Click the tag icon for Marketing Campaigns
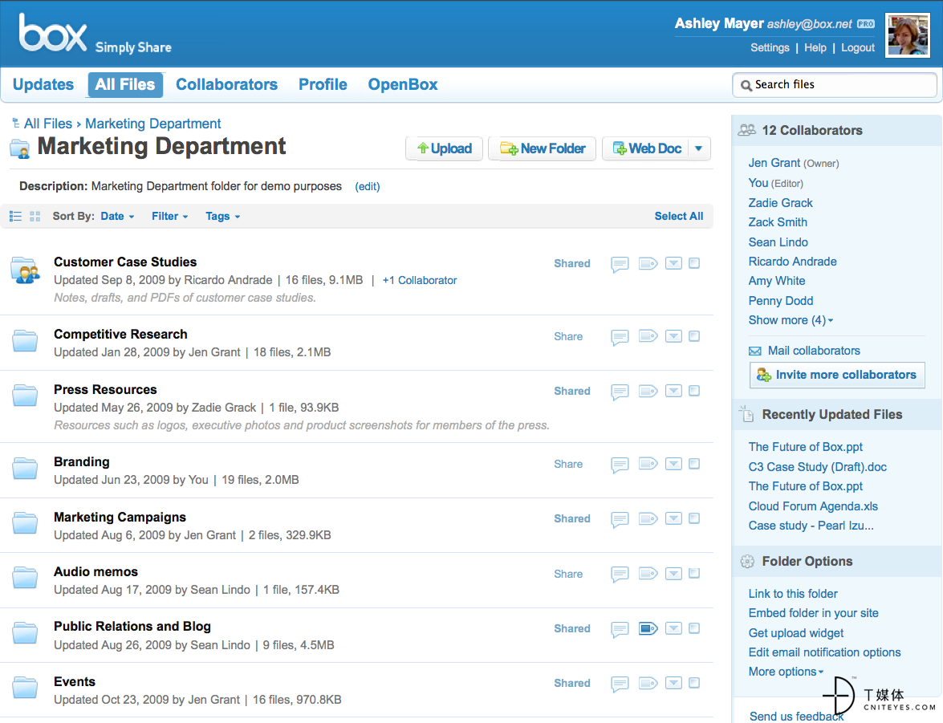 coord(648,518)
